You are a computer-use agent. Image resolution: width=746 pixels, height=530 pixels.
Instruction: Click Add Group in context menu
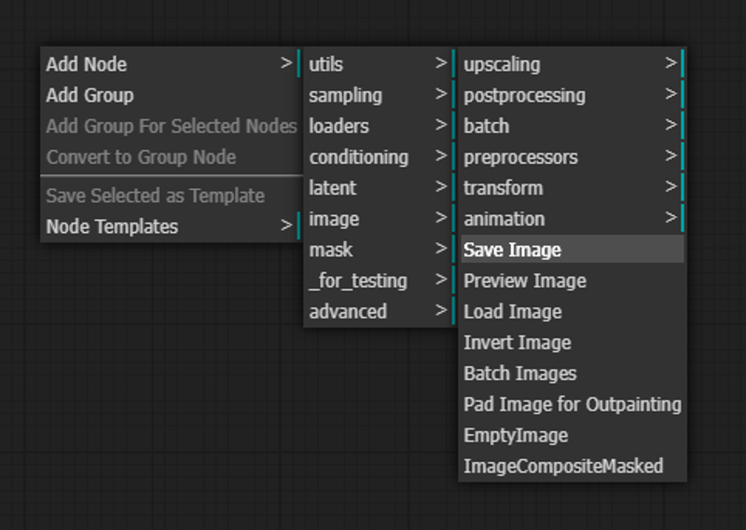coord(172,95)
